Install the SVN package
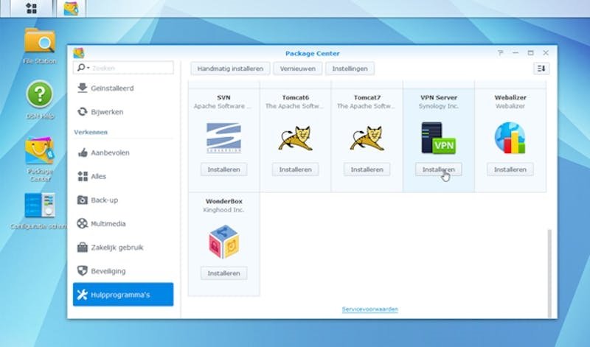Screen dimensions: 590x347 coord(224,169)
